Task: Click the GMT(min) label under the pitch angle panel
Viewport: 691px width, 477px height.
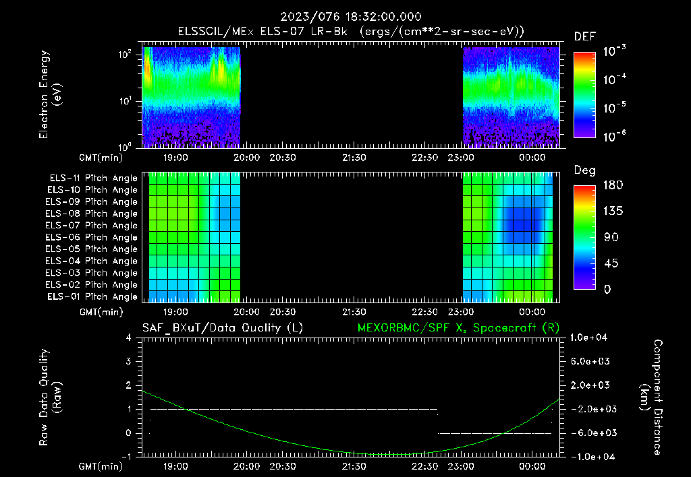Action: click(x=101, y=313)
